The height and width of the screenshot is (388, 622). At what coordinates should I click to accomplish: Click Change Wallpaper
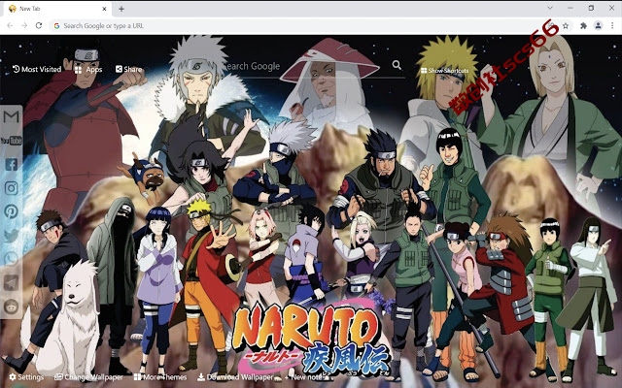click(x=88, y=377)
